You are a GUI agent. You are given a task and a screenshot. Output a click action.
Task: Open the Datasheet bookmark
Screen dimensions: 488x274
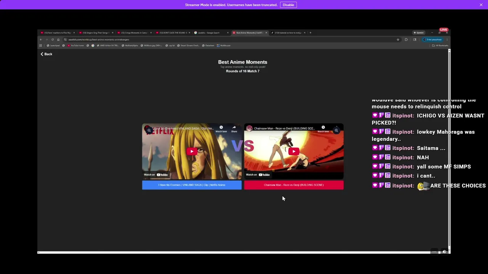[x=208, y=46]
